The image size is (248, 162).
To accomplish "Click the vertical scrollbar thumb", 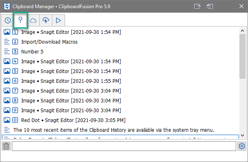I will 242,56.
